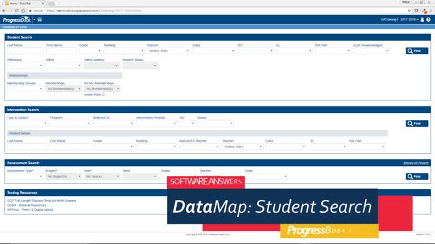The image size is (435, 244).
Task: Expand the Assessment Type dropdown
Action: point(24,176)
